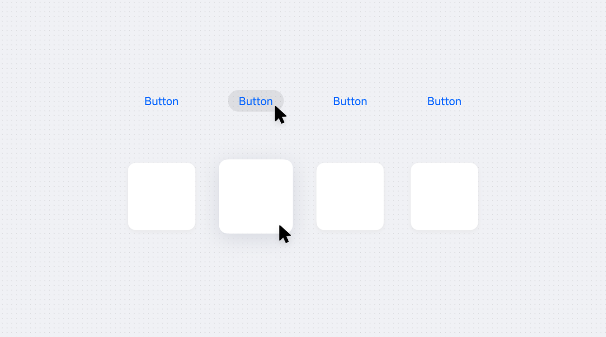This screenshot has width=606, height=337.
Task: Open the rightmost white card
Action: [444, 197]
